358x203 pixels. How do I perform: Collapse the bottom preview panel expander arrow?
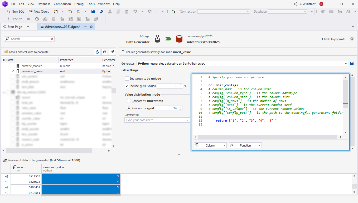[x=179, y=155]
